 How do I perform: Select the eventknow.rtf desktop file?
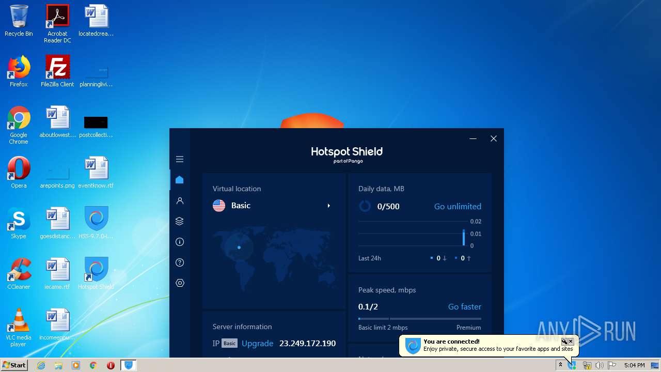(96, 173)
